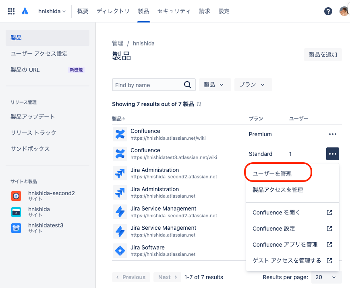Image resolution: width=350 pixels, height=288 pixels.
Task: Click 管理 in the breadcrumb
Action: [118, 43]
